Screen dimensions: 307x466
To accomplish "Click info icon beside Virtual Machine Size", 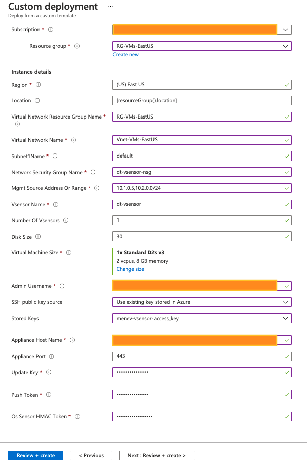I will point(69,252).
